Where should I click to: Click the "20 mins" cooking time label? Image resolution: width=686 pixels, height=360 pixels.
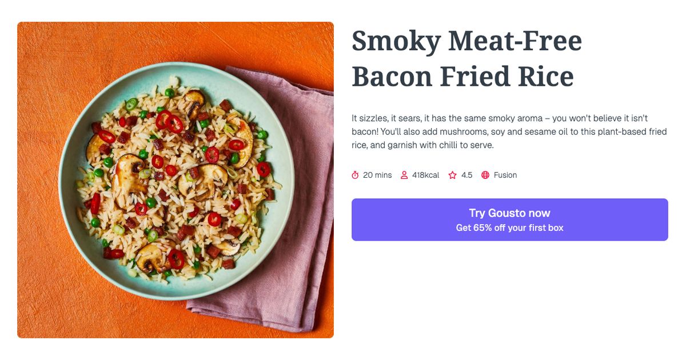coord(378,175)
